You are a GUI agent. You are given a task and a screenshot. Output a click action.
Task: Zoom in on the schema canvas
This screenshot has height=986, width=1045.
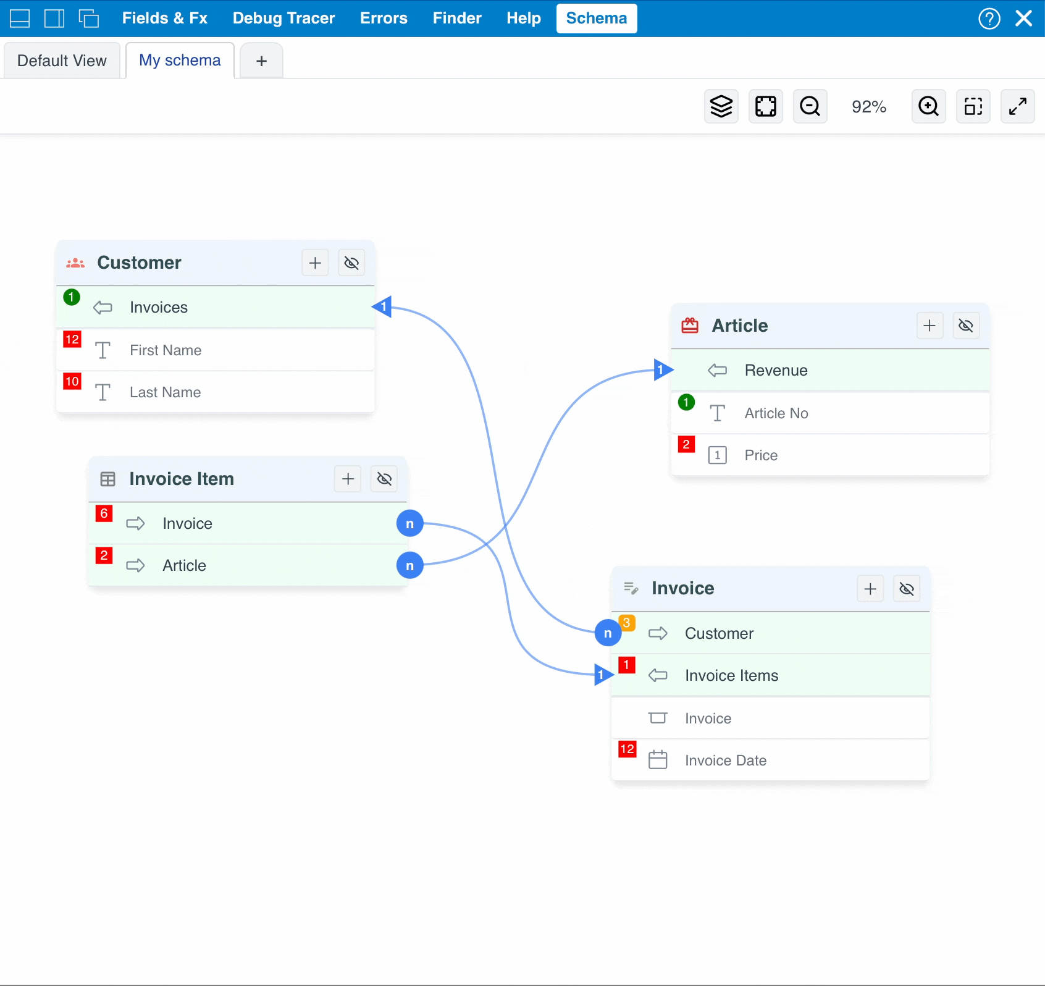(929, 106)
